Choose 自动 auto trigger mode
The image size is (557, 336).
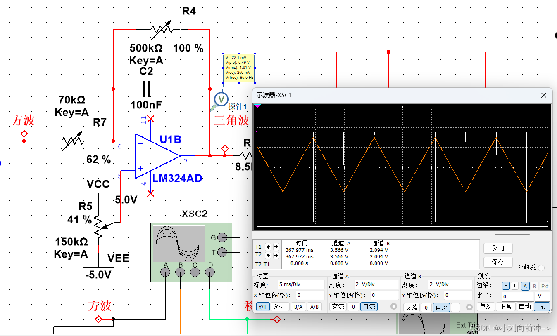525,306
